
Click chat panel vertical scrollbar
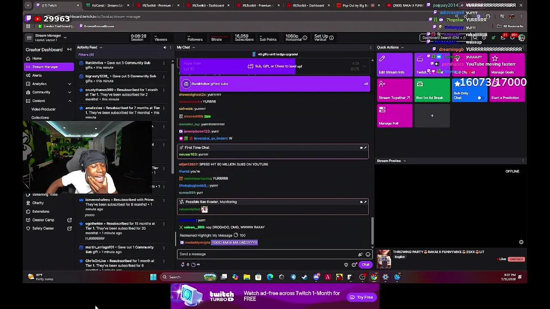(373, 232)
